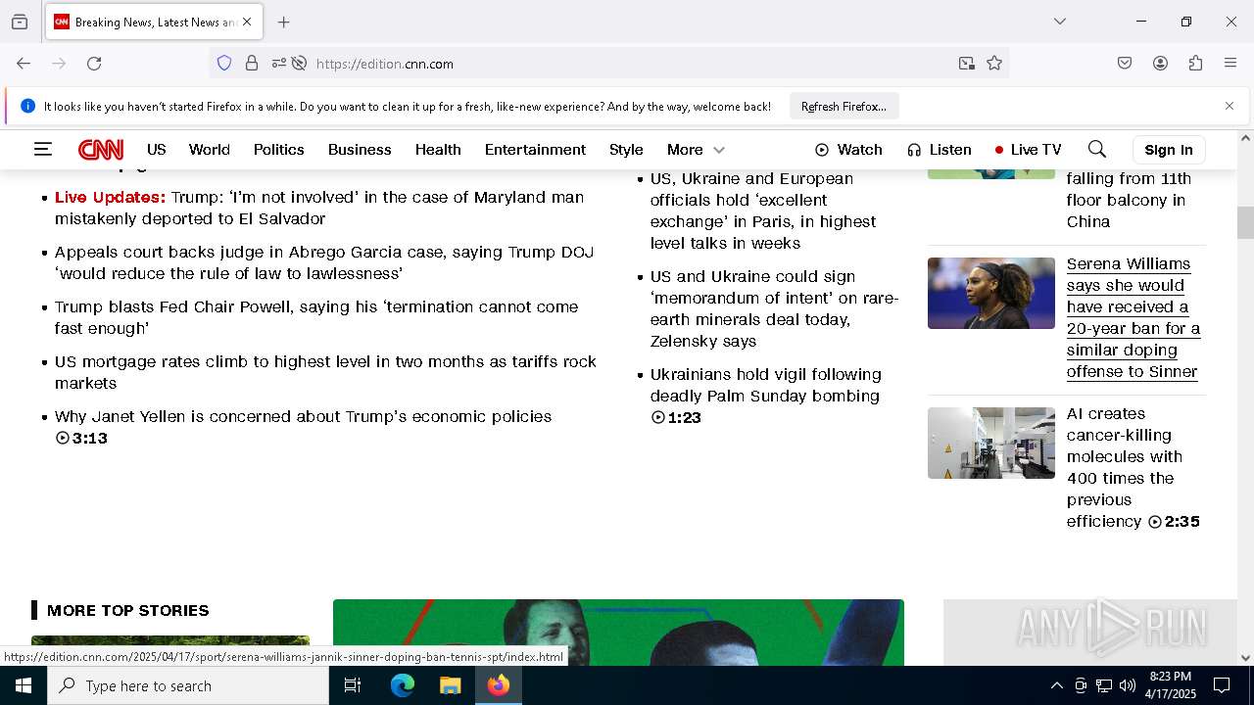1254x705 pixels.
Task: Open Serena Williams doping ban headline
Action: coord(1133,317)
